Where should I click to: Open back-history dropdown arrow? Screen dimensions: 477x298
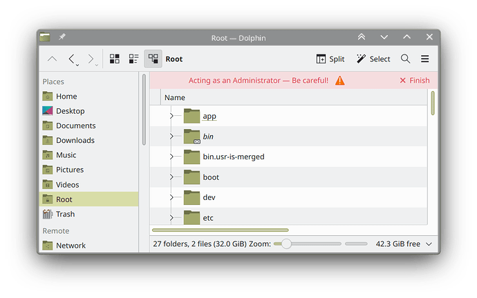[x=77, y=65]
